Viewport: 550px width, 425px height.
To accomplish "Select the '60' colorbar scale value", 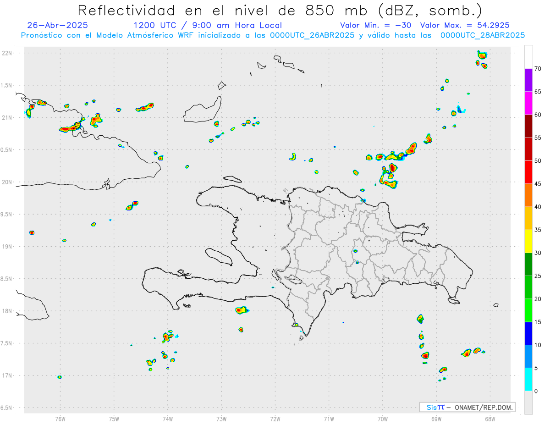I will 538,115.
